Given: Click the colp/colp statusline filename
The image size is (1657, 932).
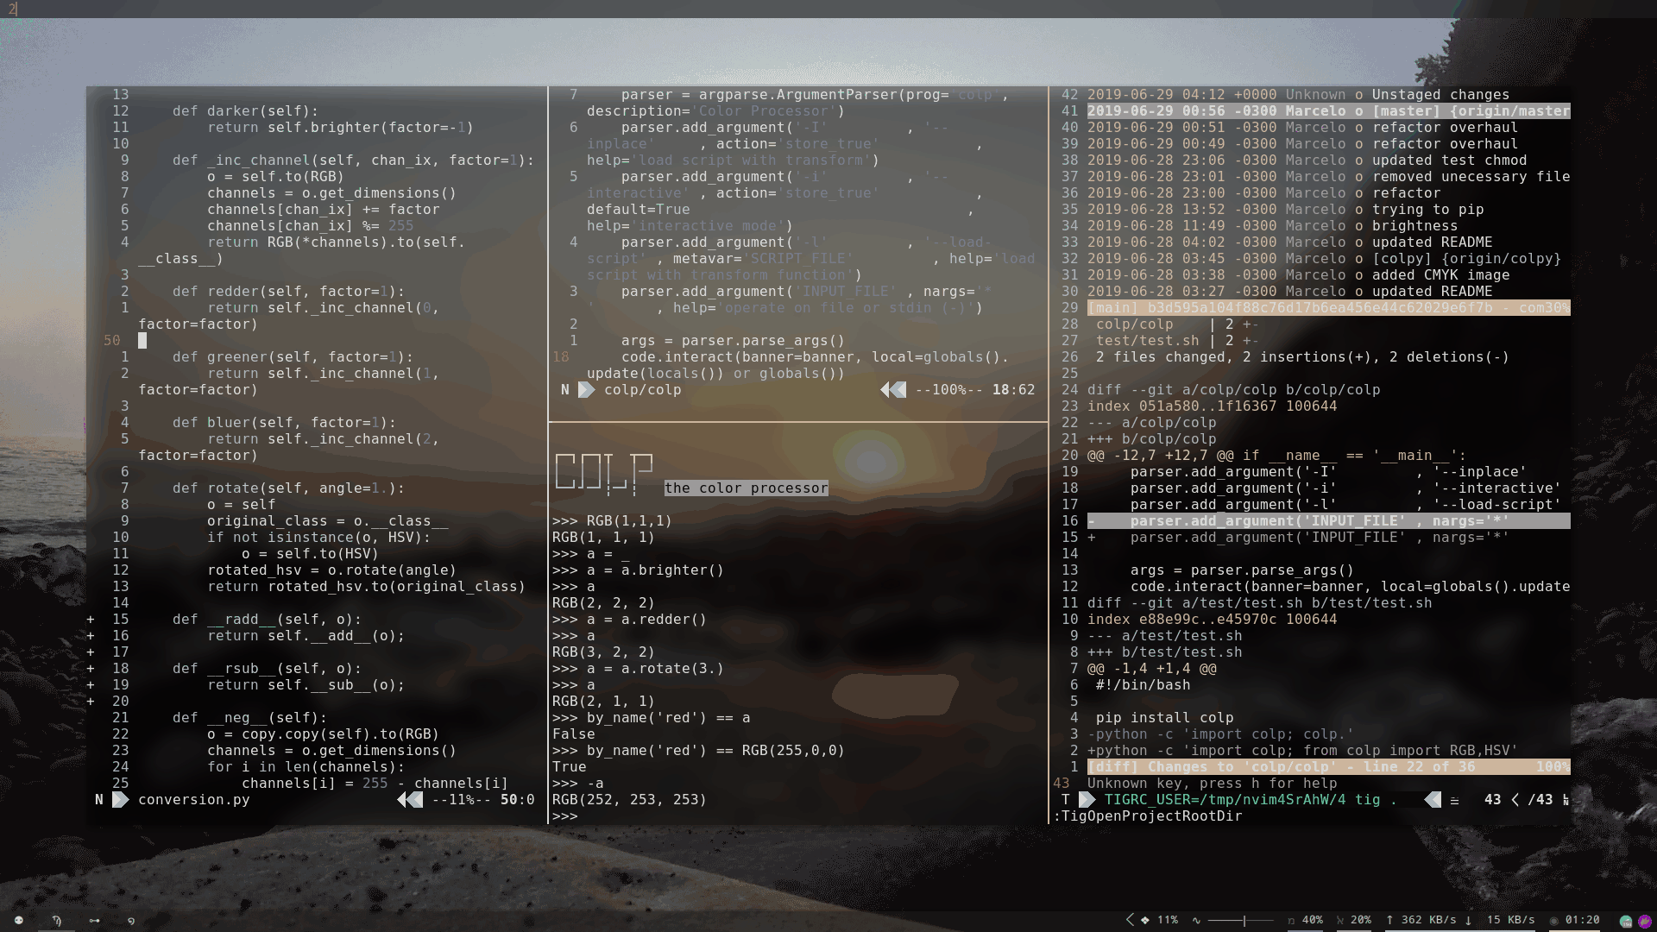Looking at the screenshot, I should click(642, 390).
